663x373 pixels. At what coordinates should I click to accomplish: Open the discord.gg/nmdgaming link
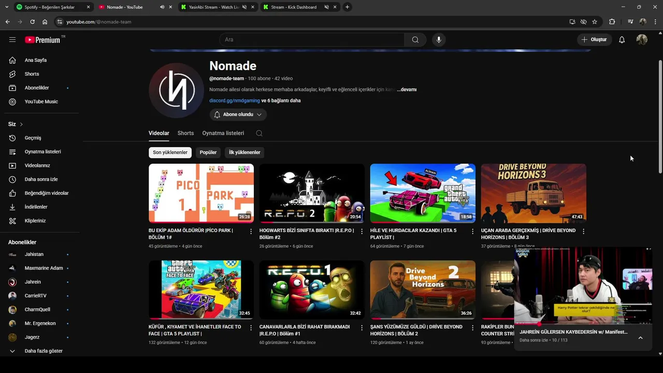[235, 101]
